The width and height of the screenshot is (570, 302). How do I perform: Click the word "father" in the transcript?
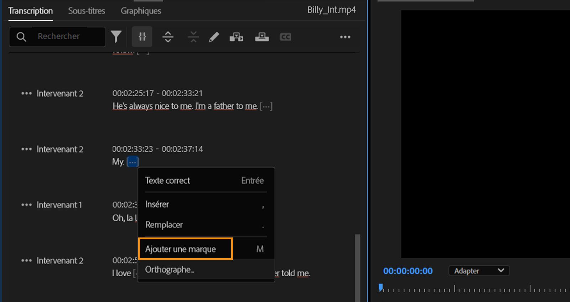(x=224, y=106)
